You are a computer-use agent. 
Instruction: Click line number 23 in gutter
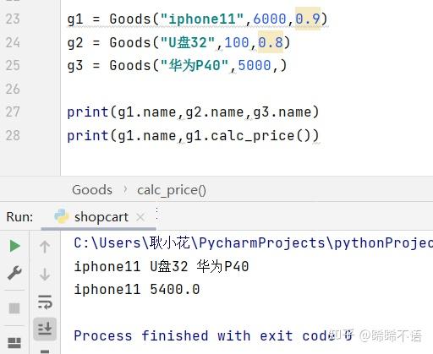tap(13, 19)
